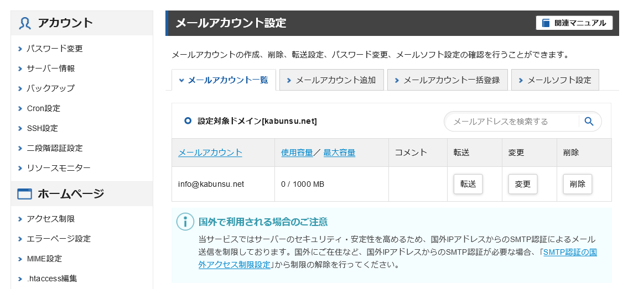The width and height of the screenshot is (628, 289).
Task: Click the アカウント section person icon
Action: (25, 23)
